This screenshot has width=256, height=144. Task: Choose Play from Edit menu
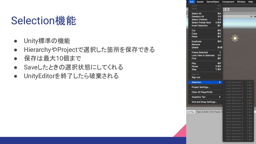(206, 63)
